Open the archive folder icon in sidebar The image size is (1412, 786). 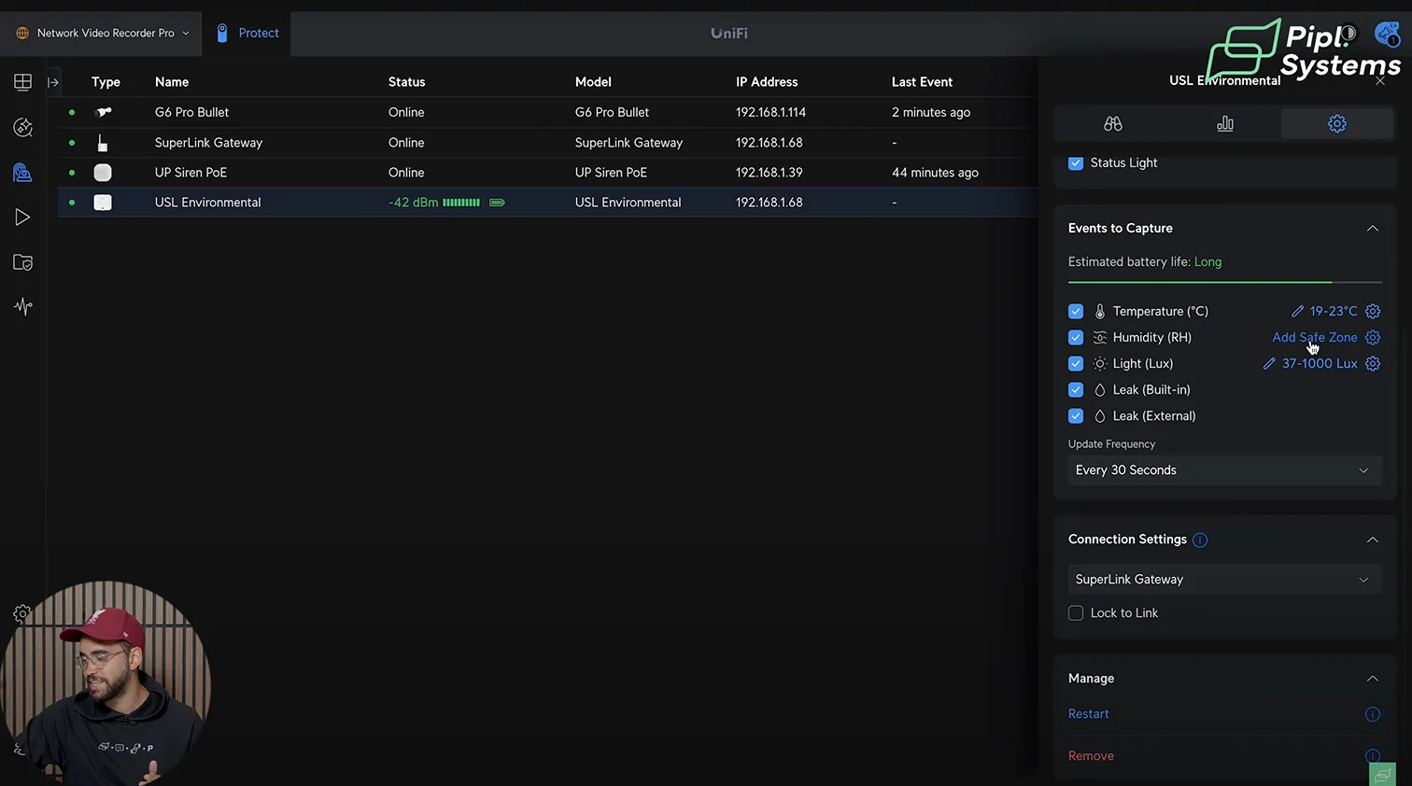click(x=22, y=262)
